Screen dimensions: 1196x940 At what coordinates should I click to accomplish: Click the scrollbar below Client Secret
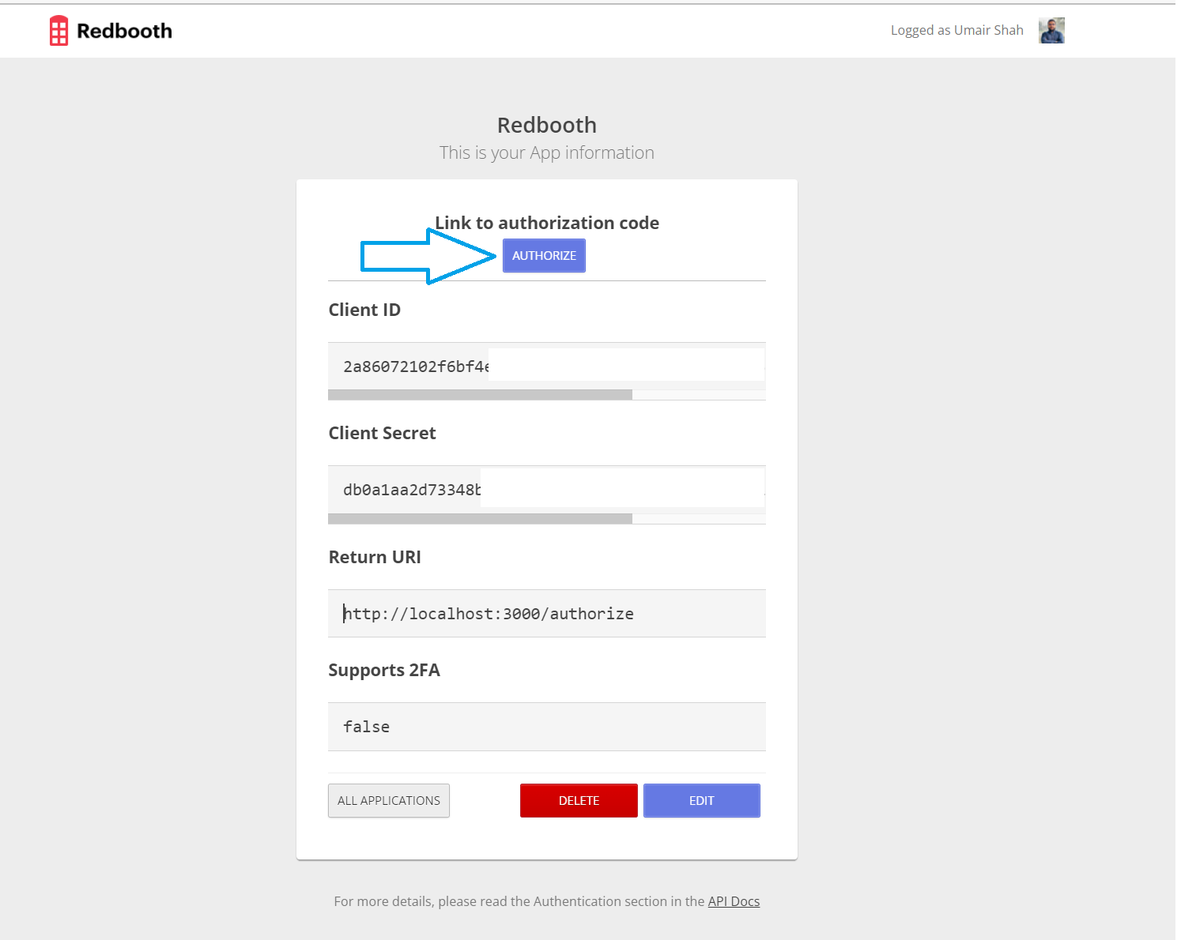[x=479, y=519]
